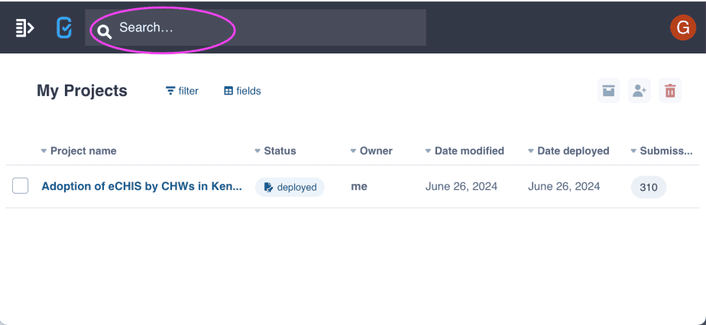Open the Submissions column dropdown
Image resolution: width=706 pixels, height=325 pixels.
coord(633,151)
